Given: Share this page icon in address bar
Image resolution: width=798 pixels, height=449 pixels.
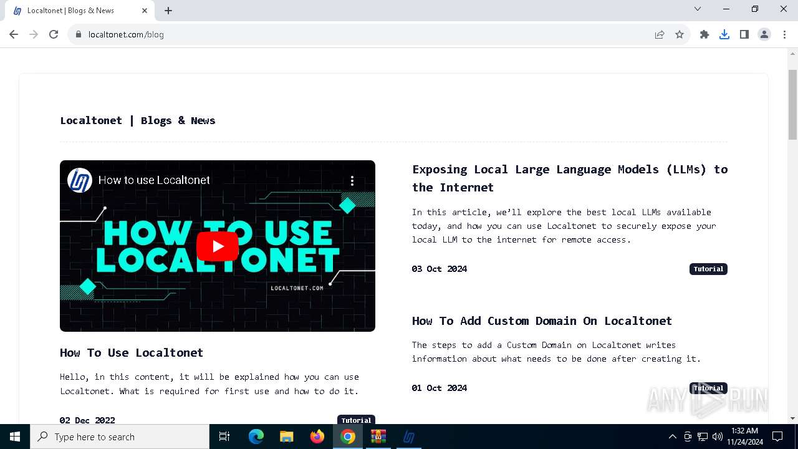Looking at the screenshot, I should click(660, 34).
